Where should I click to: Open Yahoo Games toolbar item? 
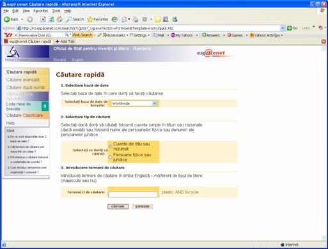(235, 35)
